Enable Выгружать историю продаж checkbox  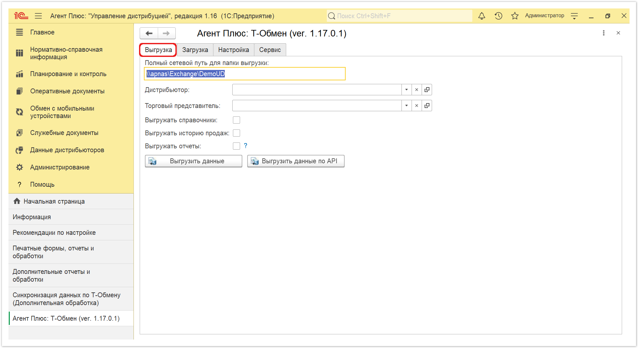[236, 133]
